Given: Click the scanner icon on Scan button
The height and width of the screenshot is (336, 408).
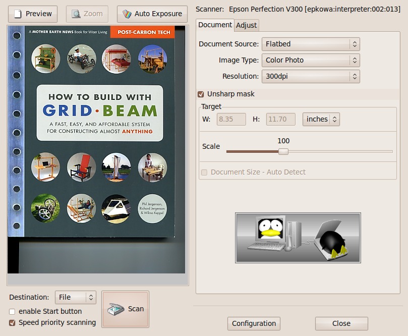Looking at the screenshot, I should (116, 309).
